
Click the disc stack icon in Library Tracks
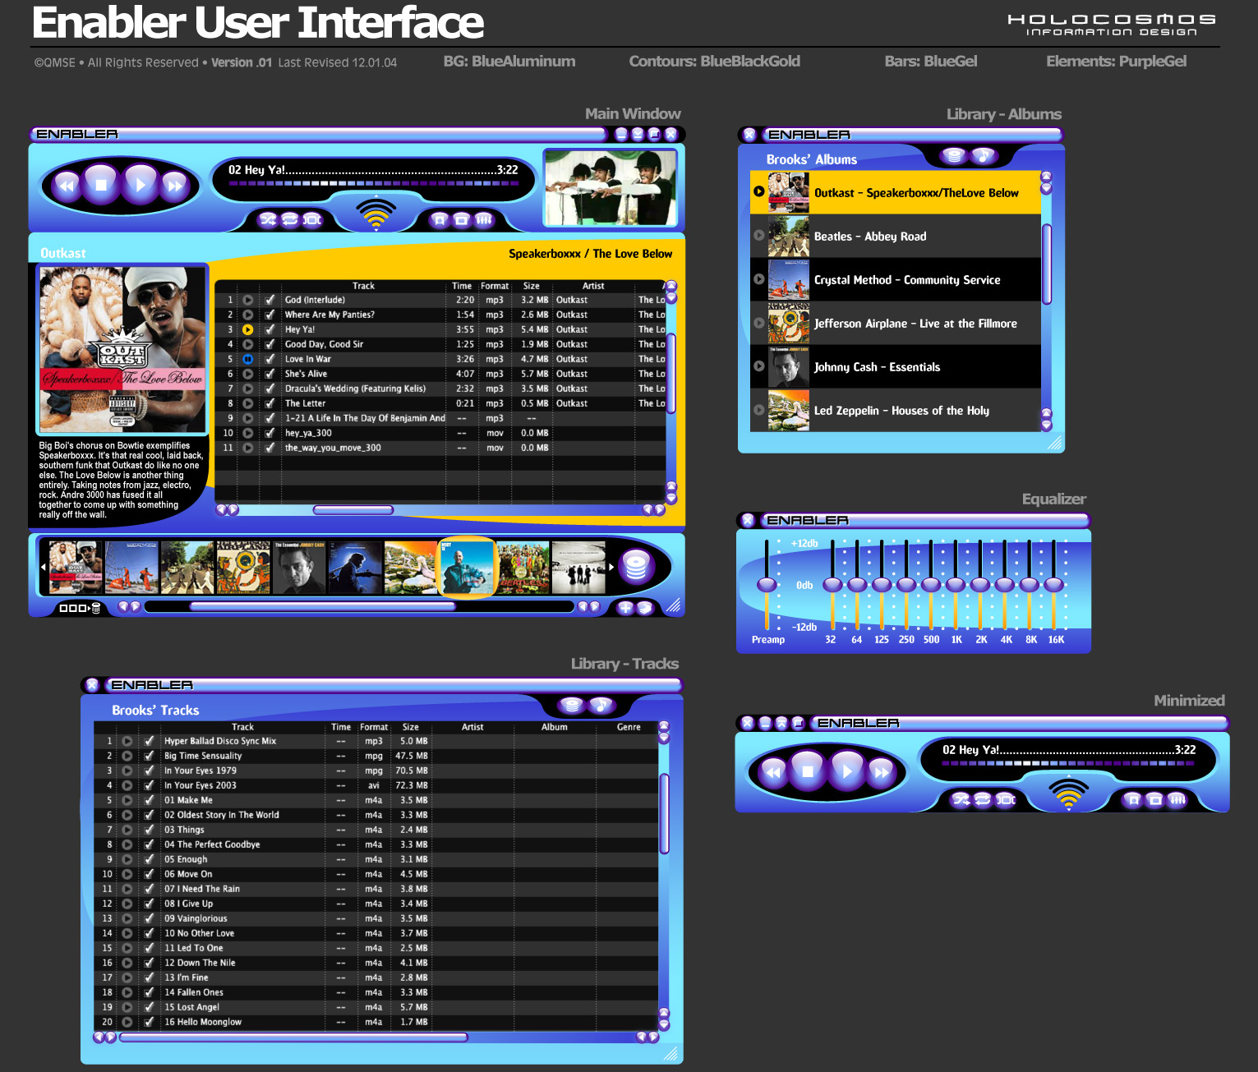(571, 705)
